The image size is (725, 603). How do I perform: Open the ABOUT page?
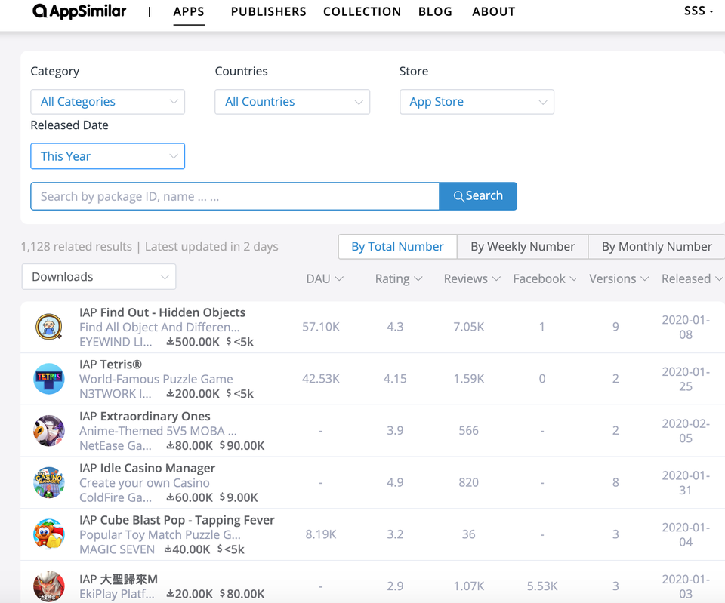point(493,11)
